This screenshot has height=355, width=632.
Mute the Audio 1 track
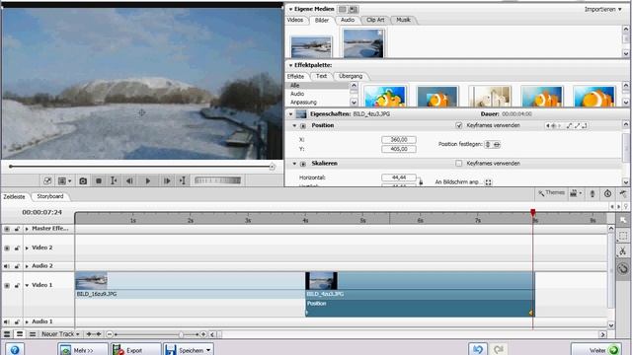coord(7,321)
